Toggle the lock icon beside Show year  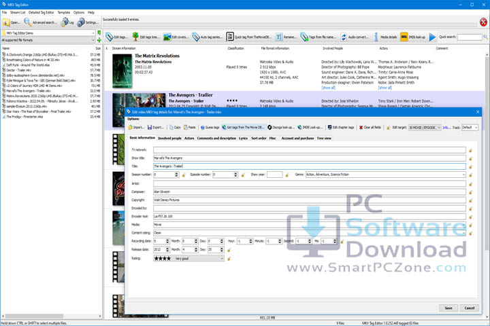[x=287, y=175]
